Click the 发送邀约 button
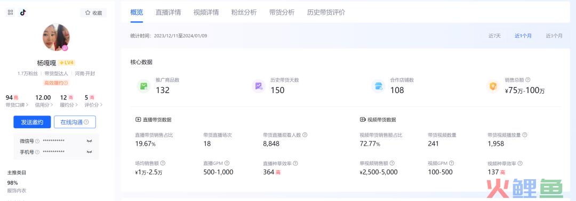The height and width of the screenshot is (201, 576). pos(32,122)
